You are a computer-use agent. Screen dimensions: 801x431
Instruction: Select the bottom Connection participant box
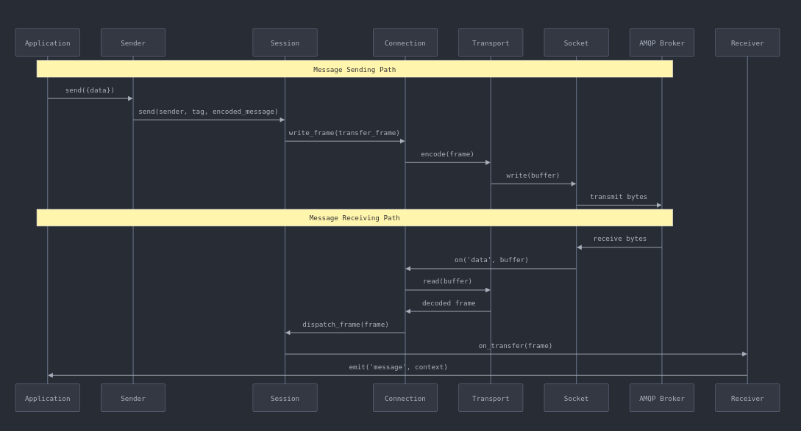coord(405,398)
